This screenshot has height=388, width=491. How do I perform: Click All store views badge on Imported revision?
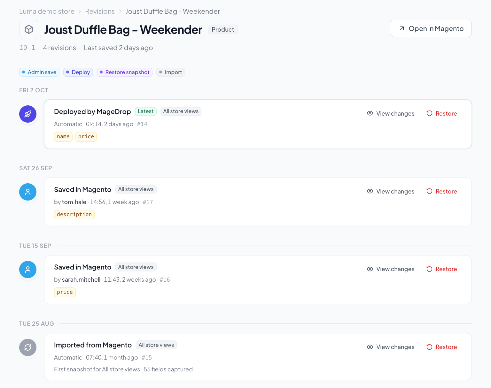(156, 345)
